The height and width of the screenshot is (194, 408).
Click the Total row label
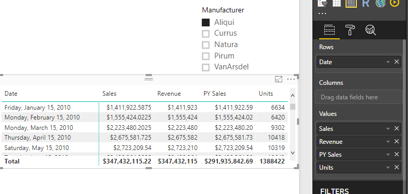click(x=12, y=161)
